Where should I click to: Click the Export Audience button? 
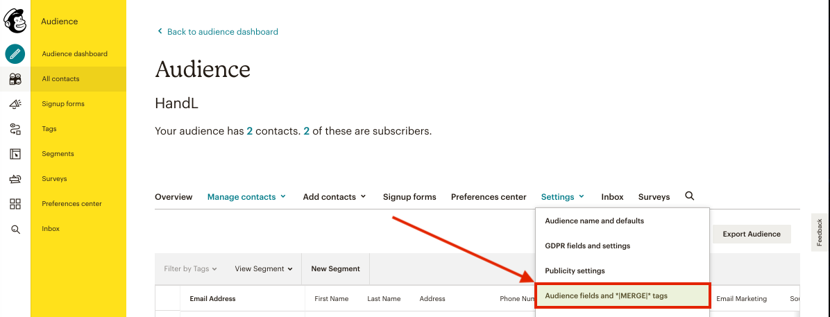[x=752, y=234]
